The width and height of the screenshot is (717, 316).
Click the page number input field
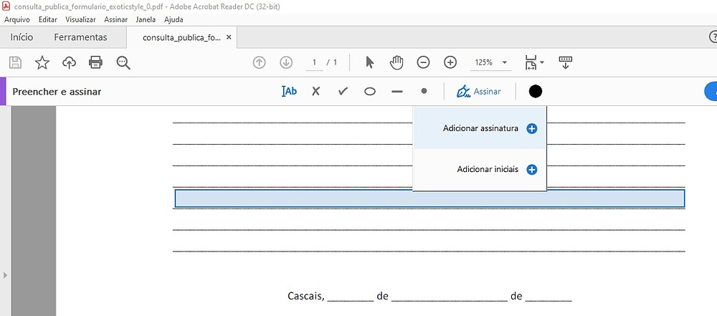click(x=314, y=62)
